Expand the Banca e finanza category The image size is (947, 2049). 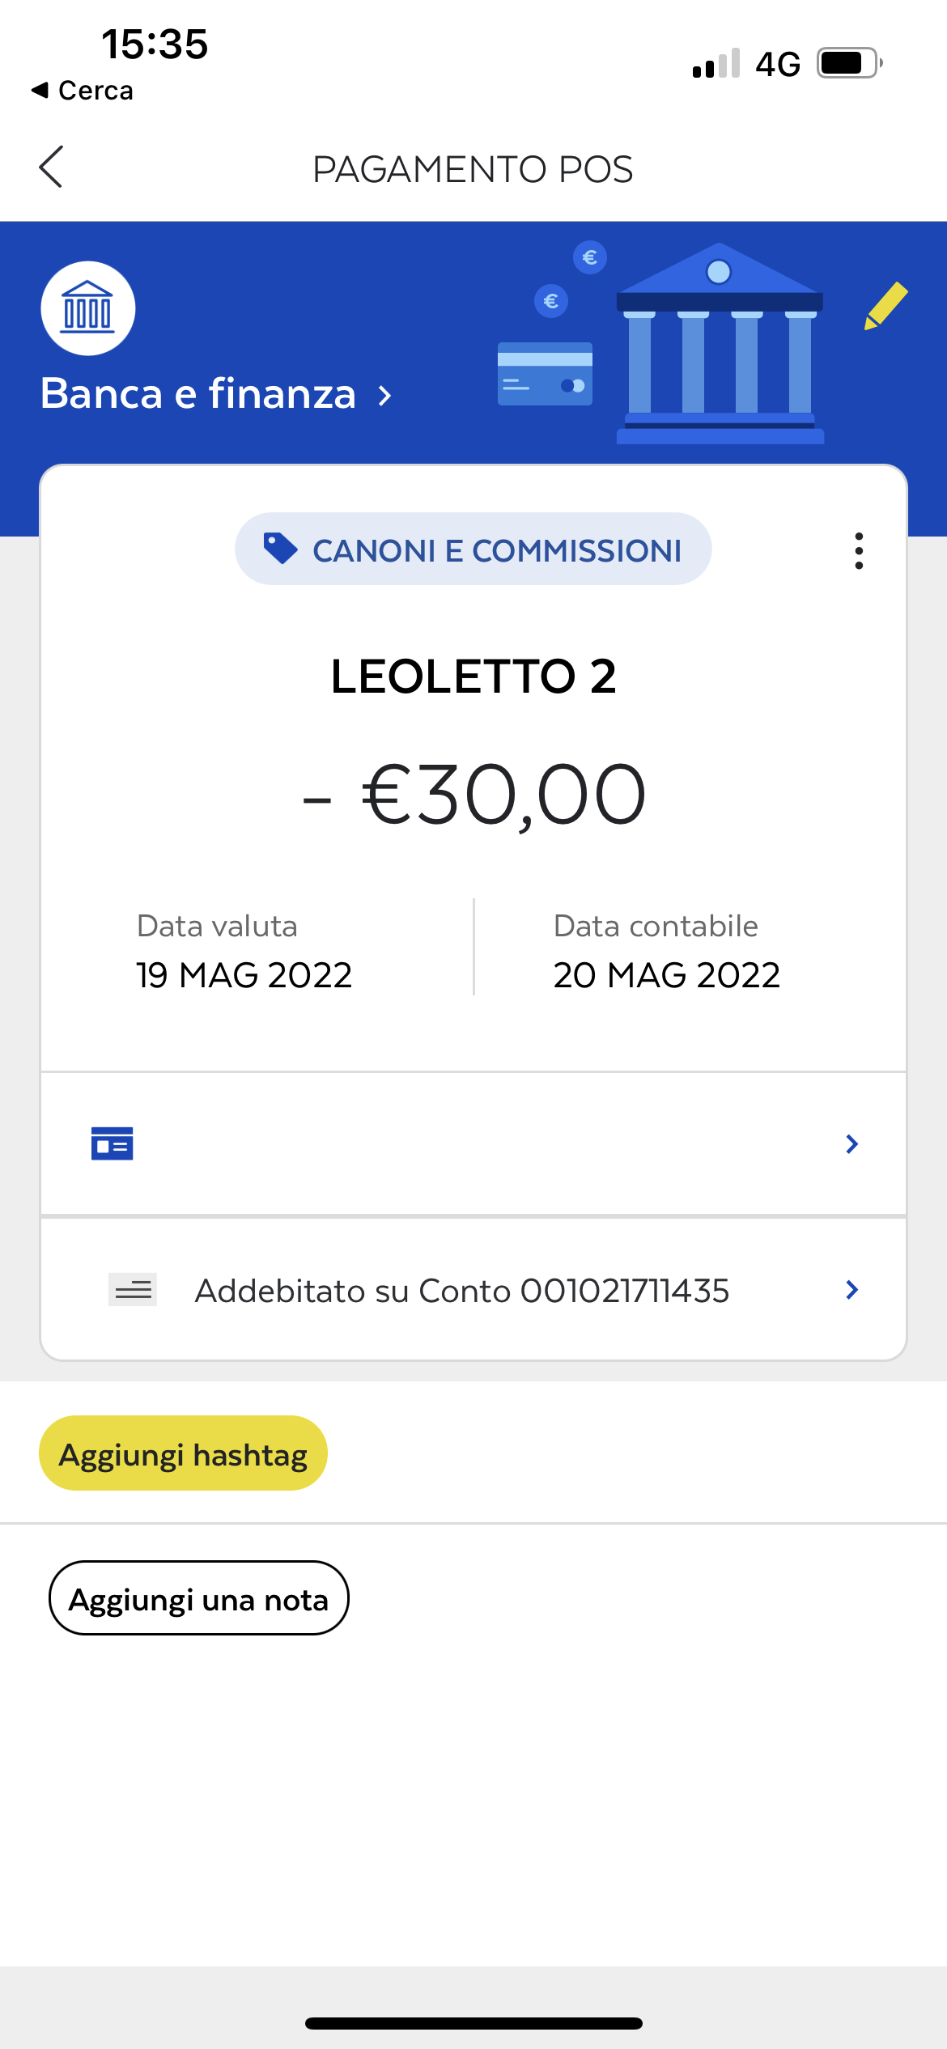click(x=216, y=395)
